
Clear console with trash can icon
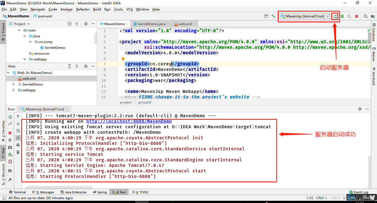(x=18, y=152)
